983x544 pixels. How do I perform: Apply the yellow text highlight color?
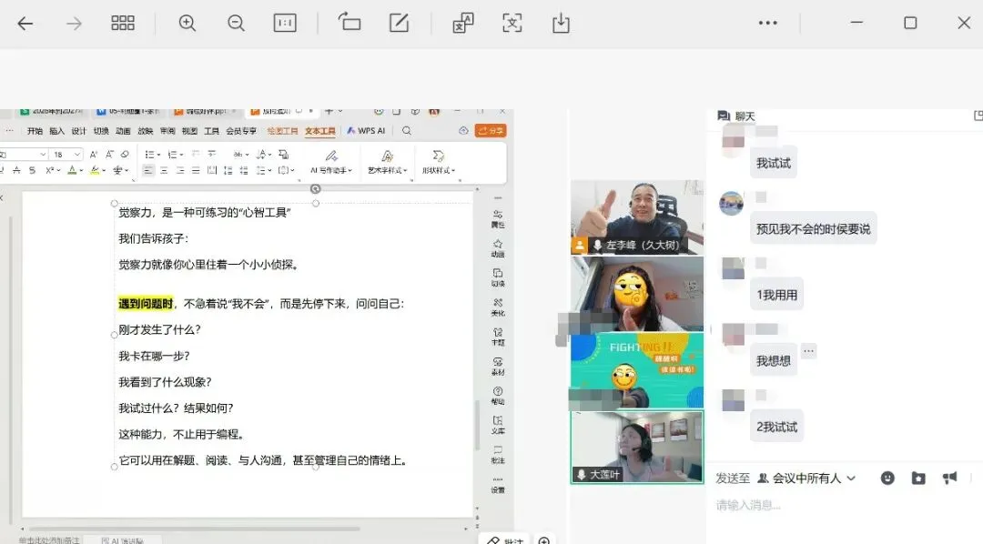point(94,170)
